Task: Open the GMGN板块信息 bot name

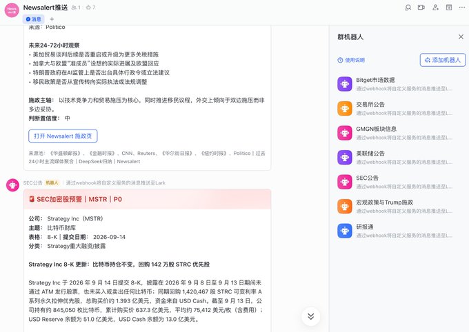Action: [x=377, y=129]
